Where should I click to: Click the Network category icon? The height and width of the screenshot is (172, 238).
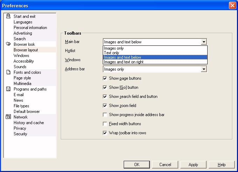[x=8, y=117]
